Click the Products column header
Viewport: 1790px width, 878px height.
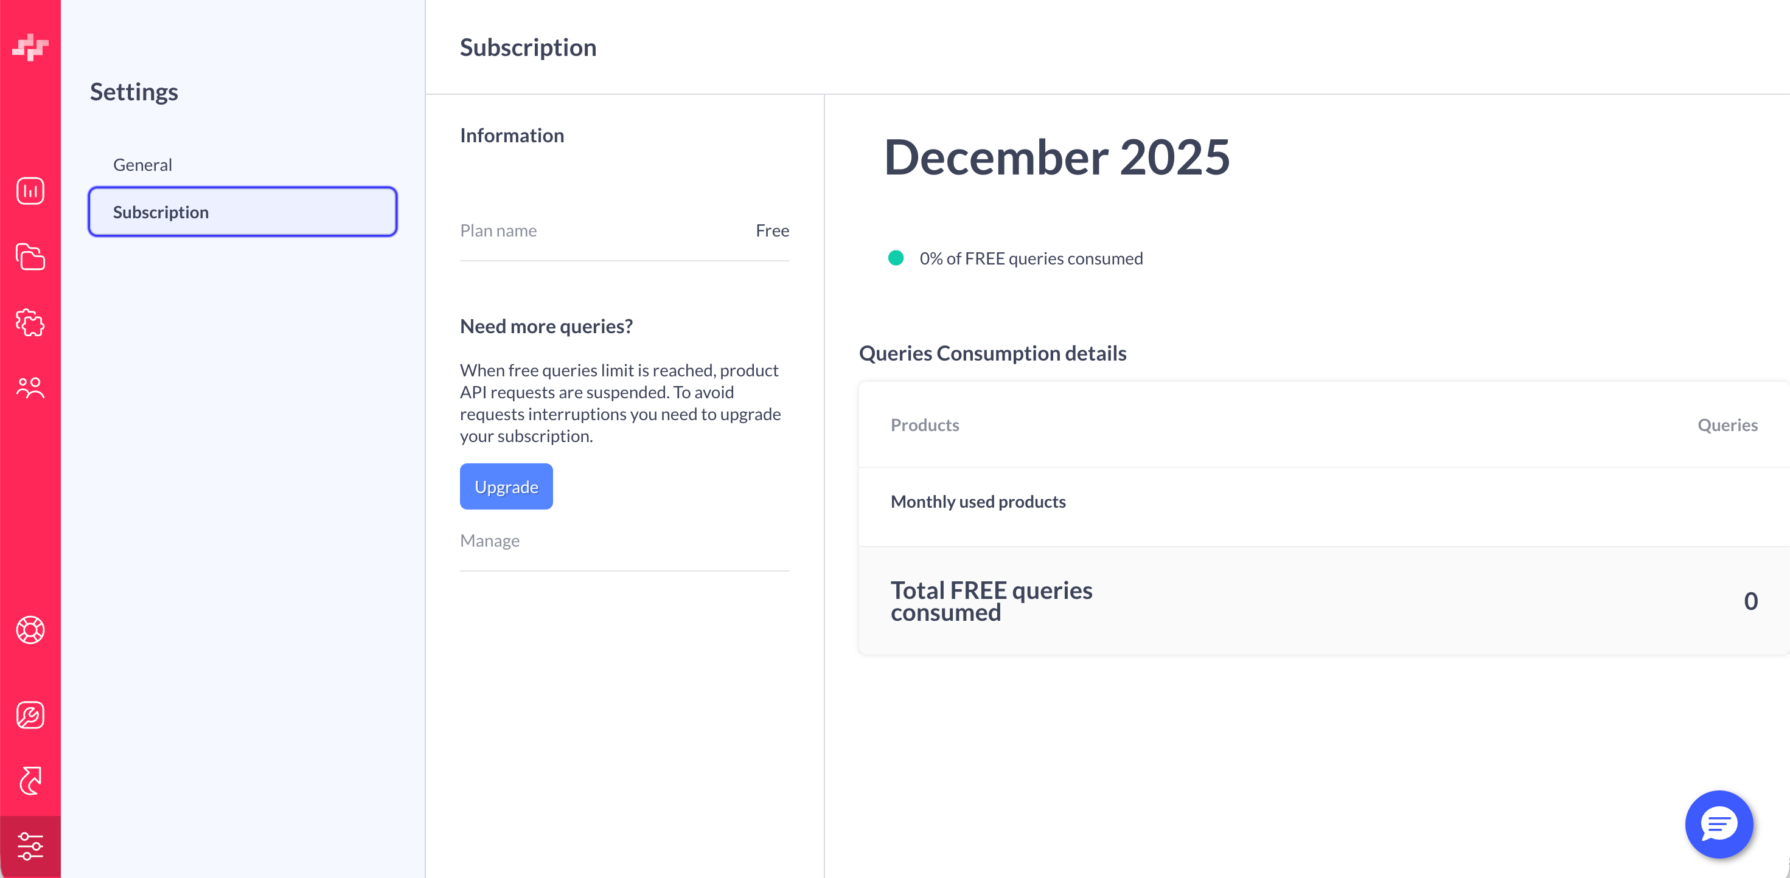click(924, 425)
